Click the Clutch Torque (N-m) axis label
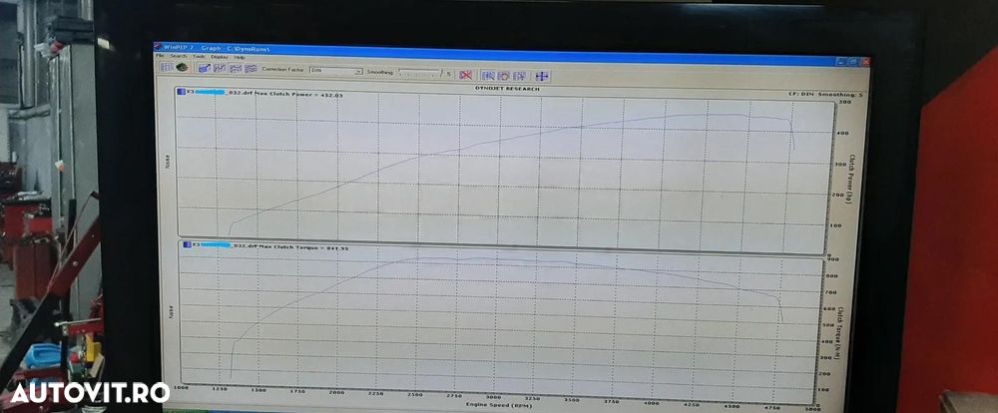998x413 pixels. point(837,333)
